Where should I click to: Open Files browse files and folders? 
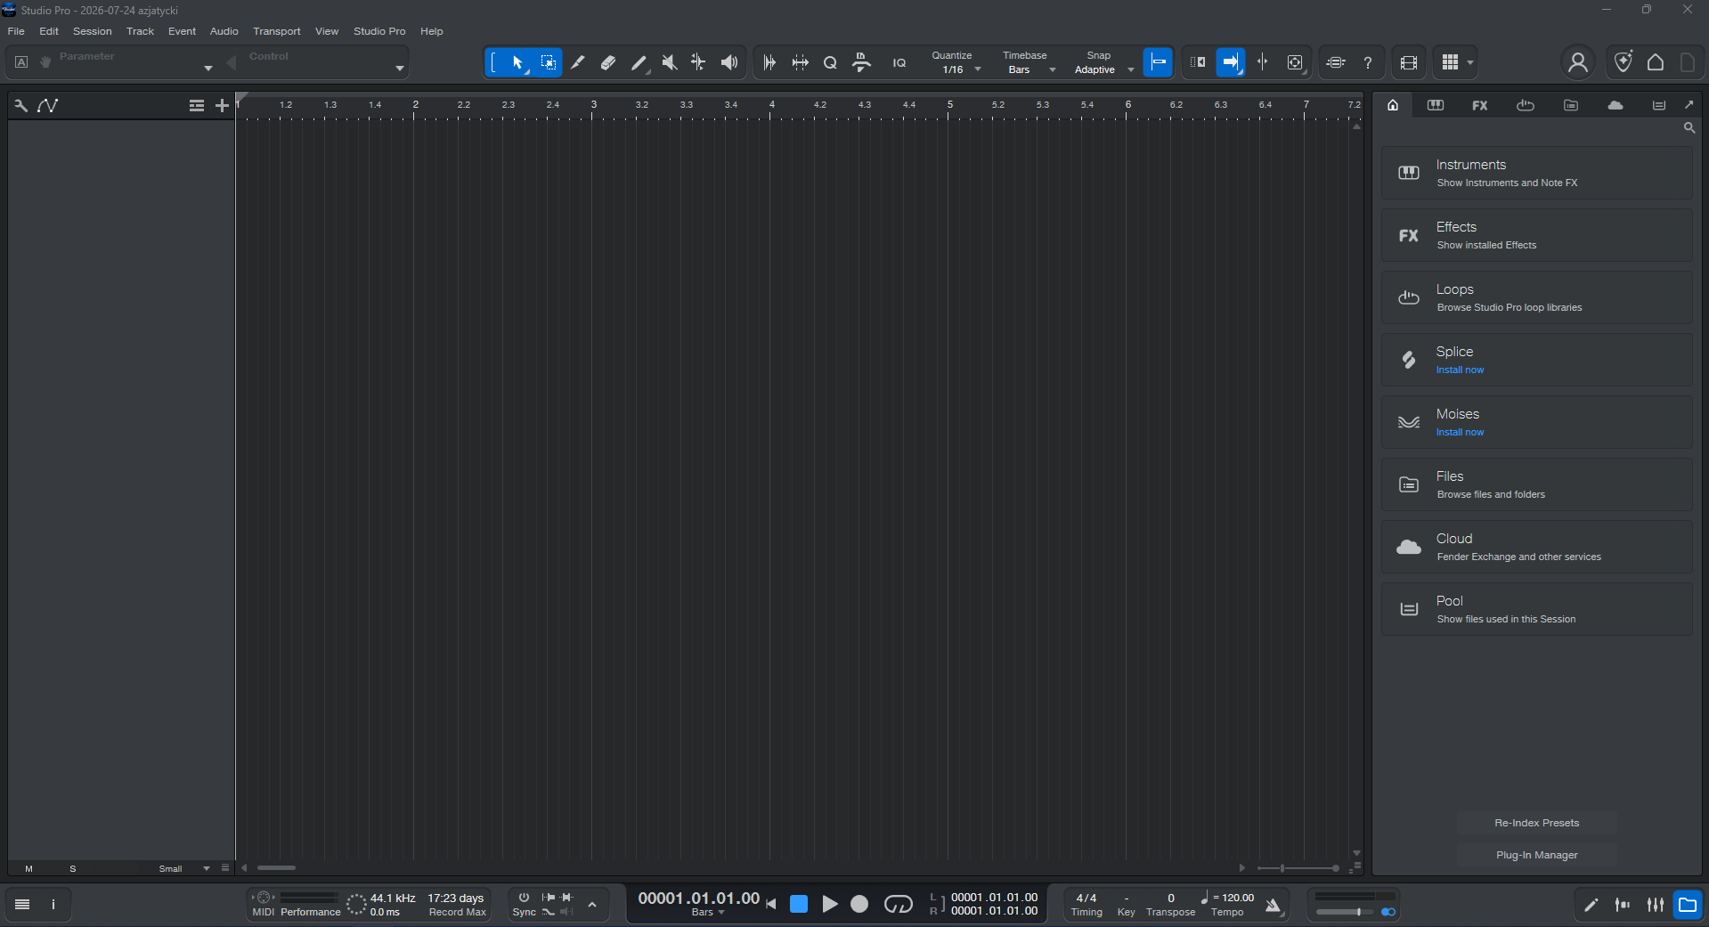[1537, 484]
